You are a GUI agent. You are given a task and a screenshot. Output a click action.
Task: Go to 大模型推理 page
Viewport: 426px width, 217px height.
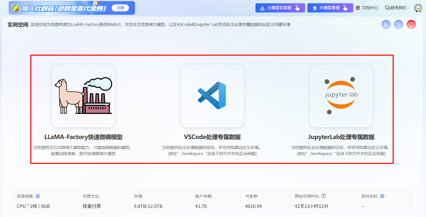[x=330, y=8]
